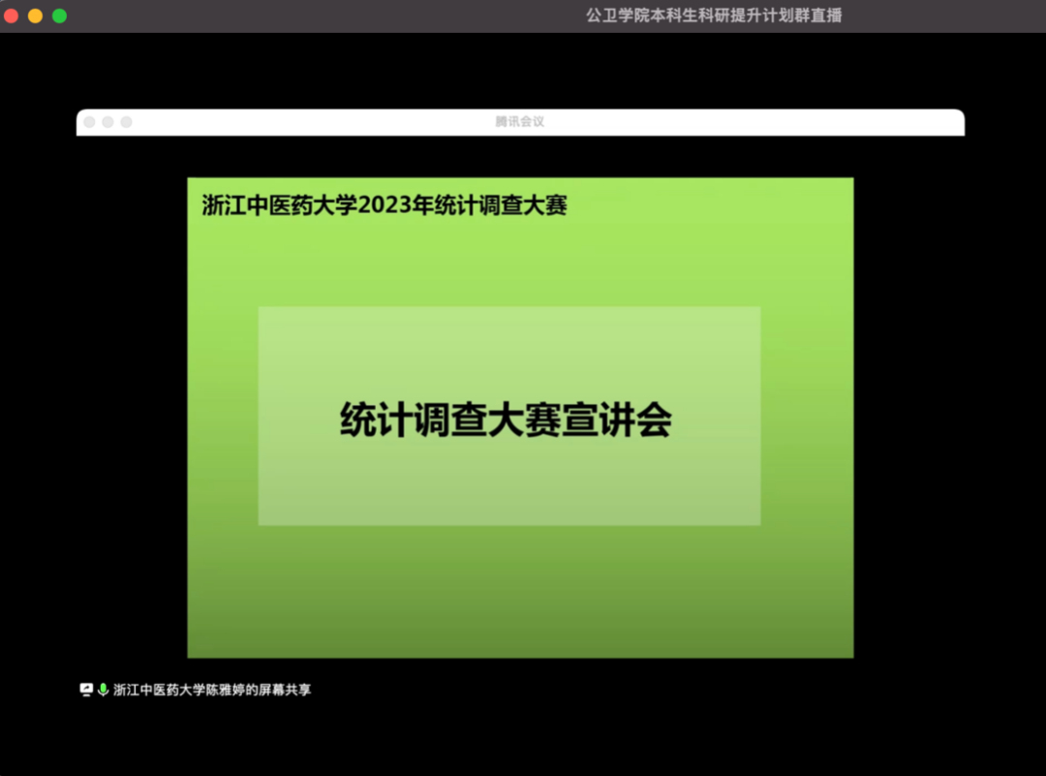This screenshot has width=1046, height=776.
Task: Close the live stream window with red button
Action: 12,16
